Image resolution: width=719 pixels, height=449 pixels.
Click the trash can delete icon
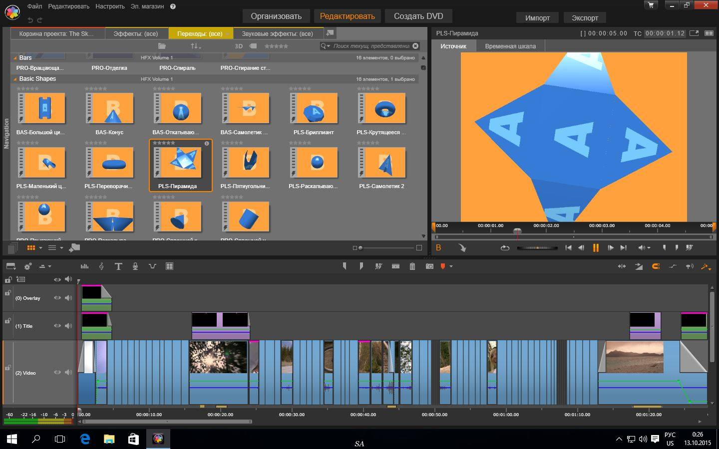(x=412, y=266)
